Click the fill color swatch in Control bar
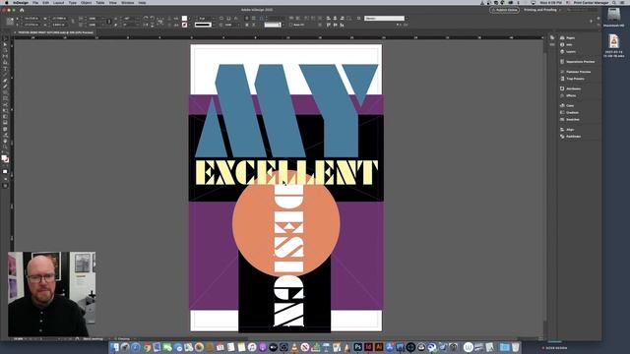 coord(184,18)
